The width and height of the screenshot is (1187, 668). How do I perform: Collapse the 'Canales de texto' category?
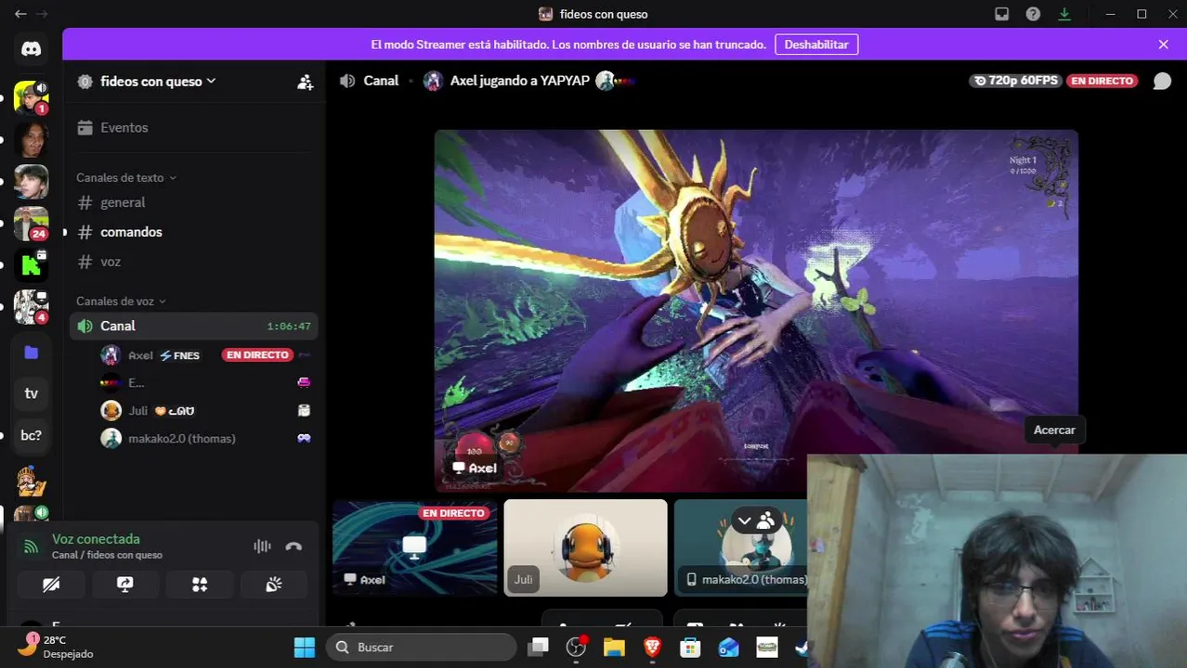click(x=126, y=177)
